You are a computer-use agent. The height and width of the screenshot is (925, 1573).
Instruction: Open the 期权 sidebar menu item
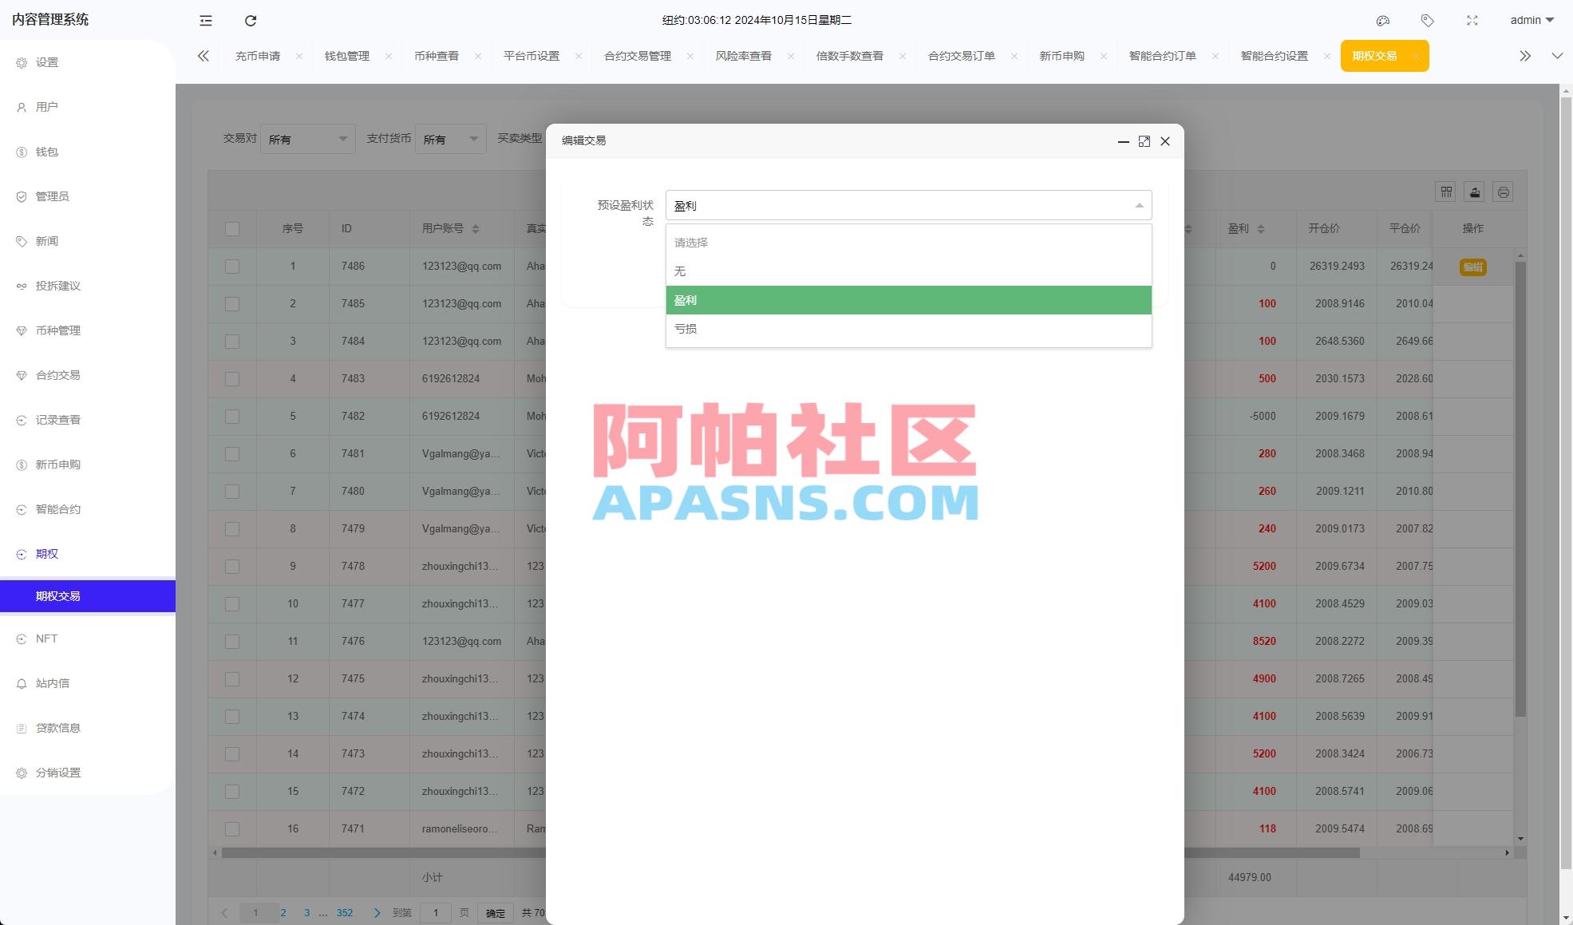(46, 553)
